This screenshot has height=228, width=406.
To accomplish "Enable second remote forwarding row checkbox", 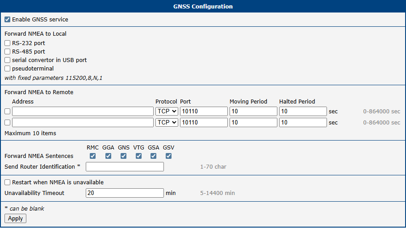I will coord(7,122).
